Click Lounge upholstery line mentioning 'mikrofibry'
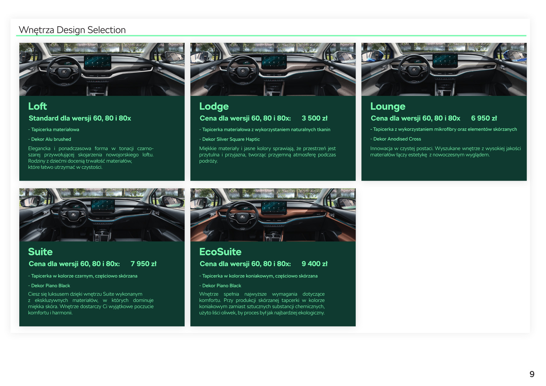 (x=443, y=129)
